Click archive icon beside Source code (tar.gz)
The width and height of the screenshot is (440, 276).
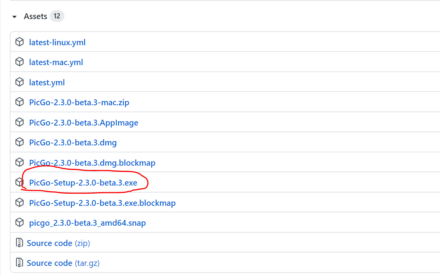point(20,262)
